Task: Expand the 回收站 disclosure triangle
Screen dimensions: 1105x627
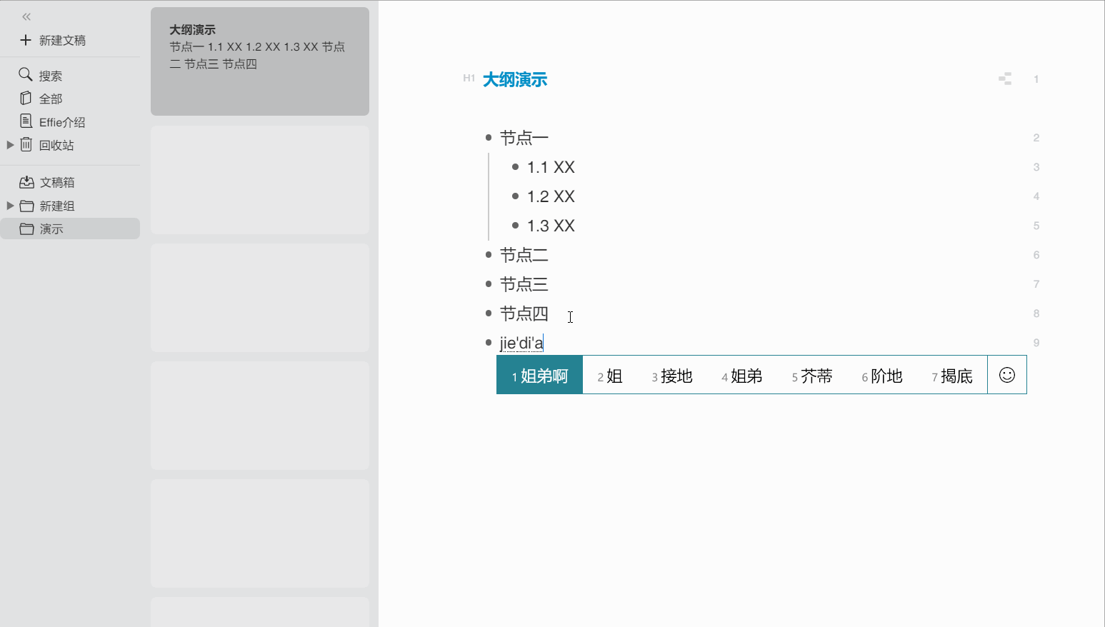Action: 10,145
